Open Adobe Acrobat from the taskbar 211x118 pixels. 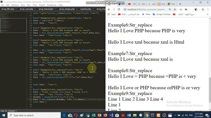click(x=123, y=115)
